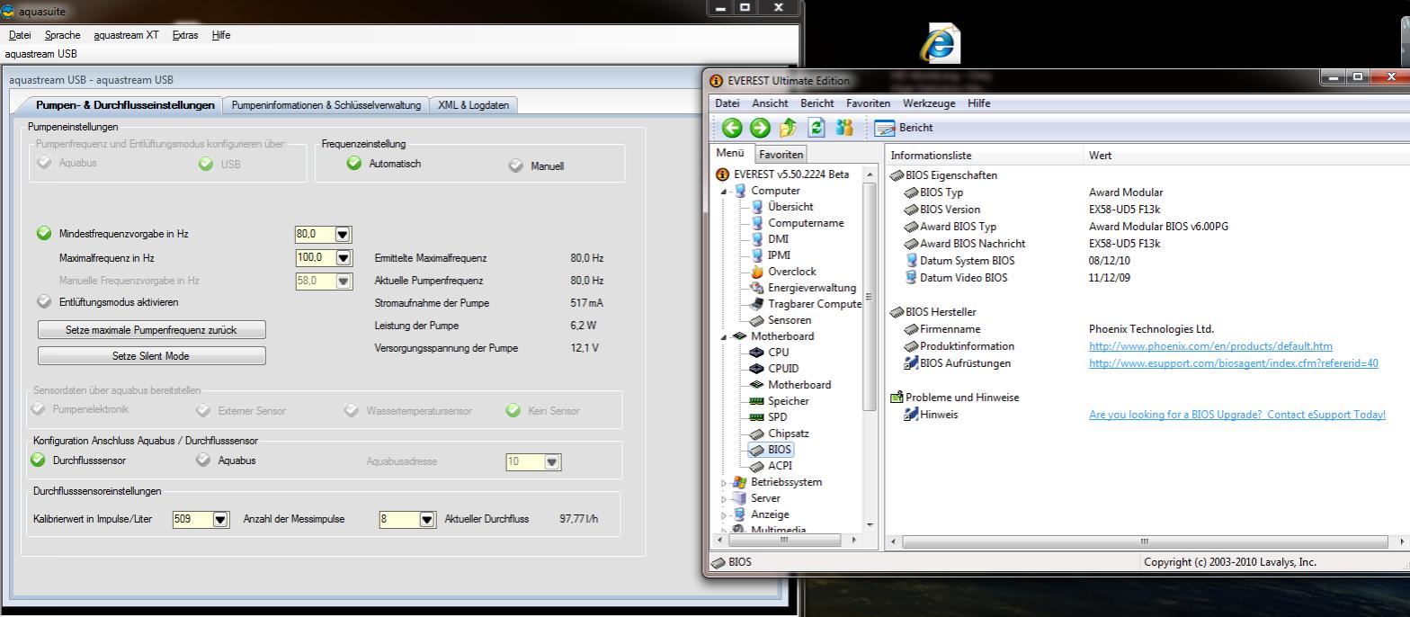Click the Setze Silent Mode button
This screenshot has width=1410, height=617.
pyautogui.click(x=151, y=356)
